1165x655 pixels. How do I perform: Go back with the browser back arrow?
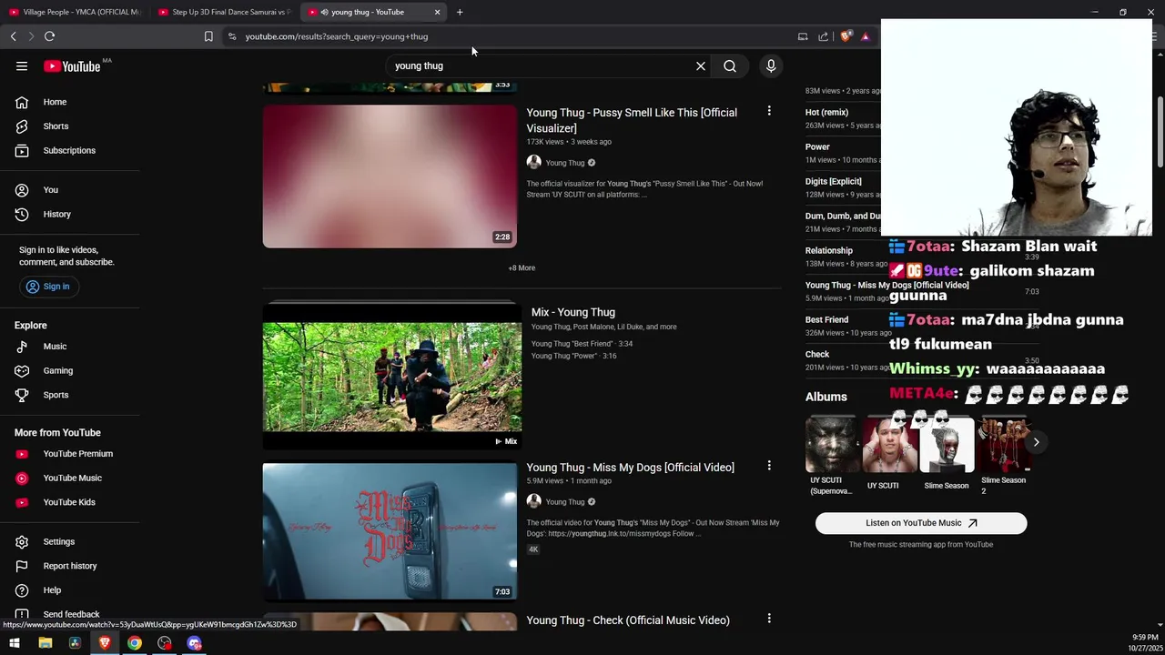[x=13, y=36]
